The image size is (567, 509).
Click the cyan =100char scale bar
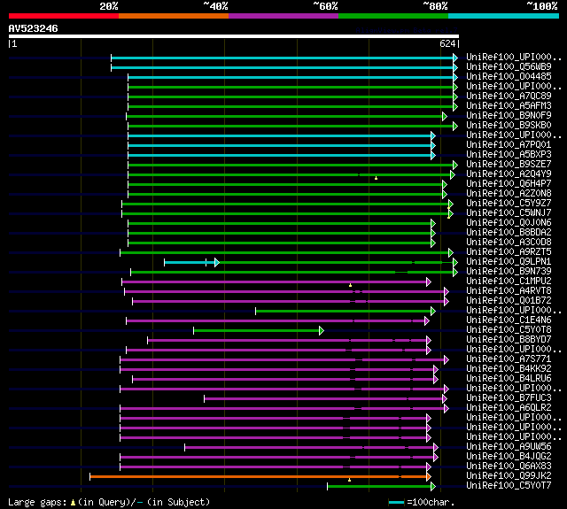[396, 503]
